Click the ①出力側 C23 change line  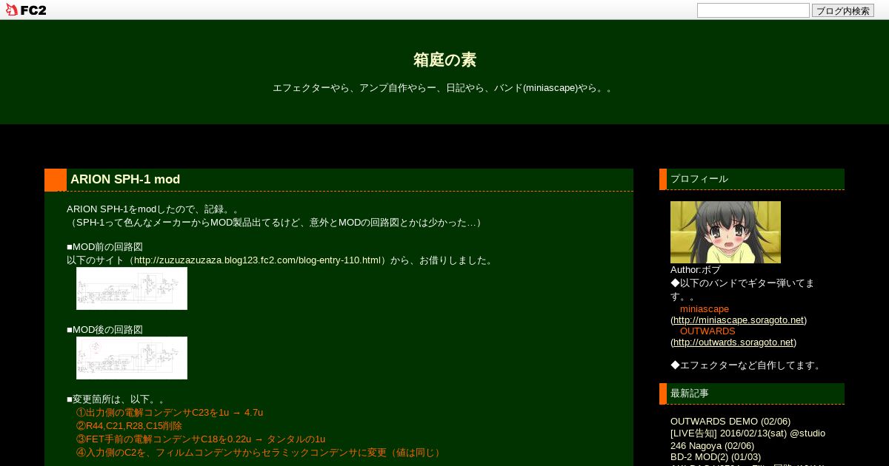(170, 413)
